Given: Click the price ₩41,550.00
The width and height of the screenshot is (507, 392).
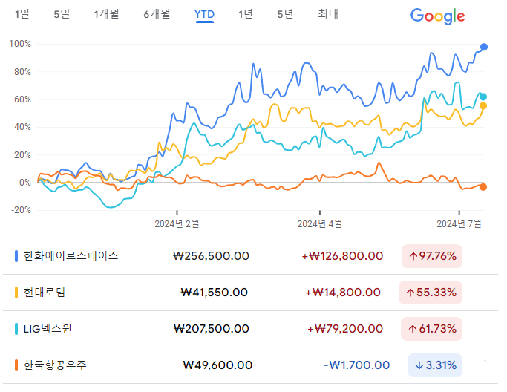Looking at the screenshot, I should tap(215, 293).
